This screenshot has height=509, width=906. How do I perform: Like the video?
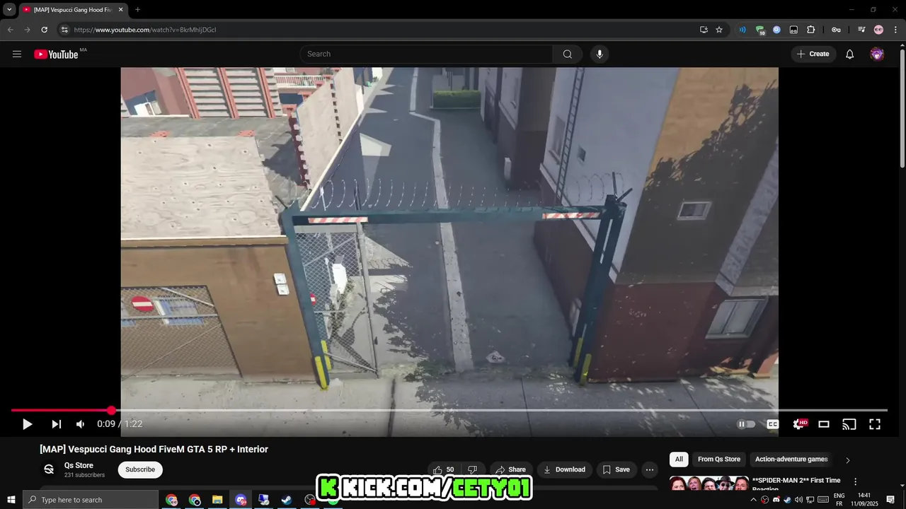[x=444, y=469]
